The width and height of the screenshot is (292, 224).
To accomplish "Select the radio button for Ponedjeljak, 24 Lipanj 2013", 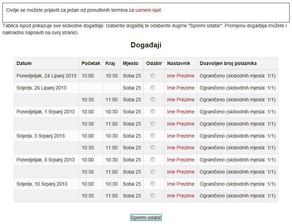I will coord(153,75).
